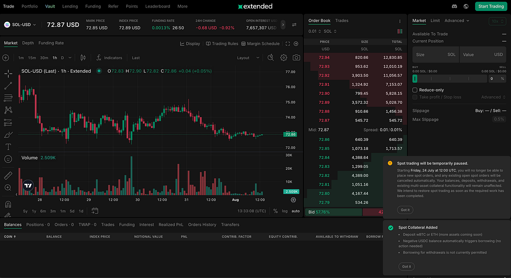Enter fullscreen chart mode icon
511x278 pixels.
[x=288, y=44]
